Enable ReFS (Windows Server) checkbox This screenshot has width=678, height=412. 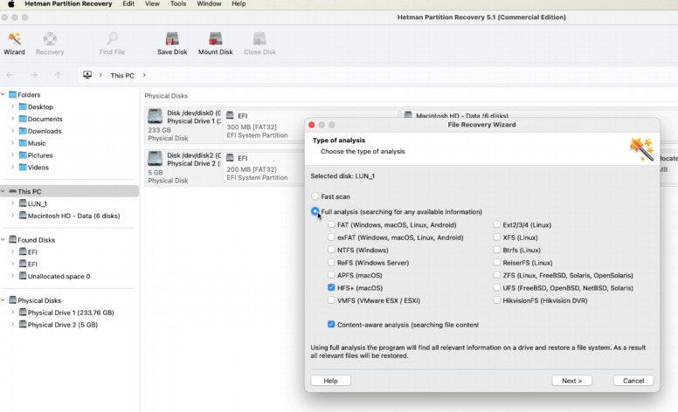331,262
